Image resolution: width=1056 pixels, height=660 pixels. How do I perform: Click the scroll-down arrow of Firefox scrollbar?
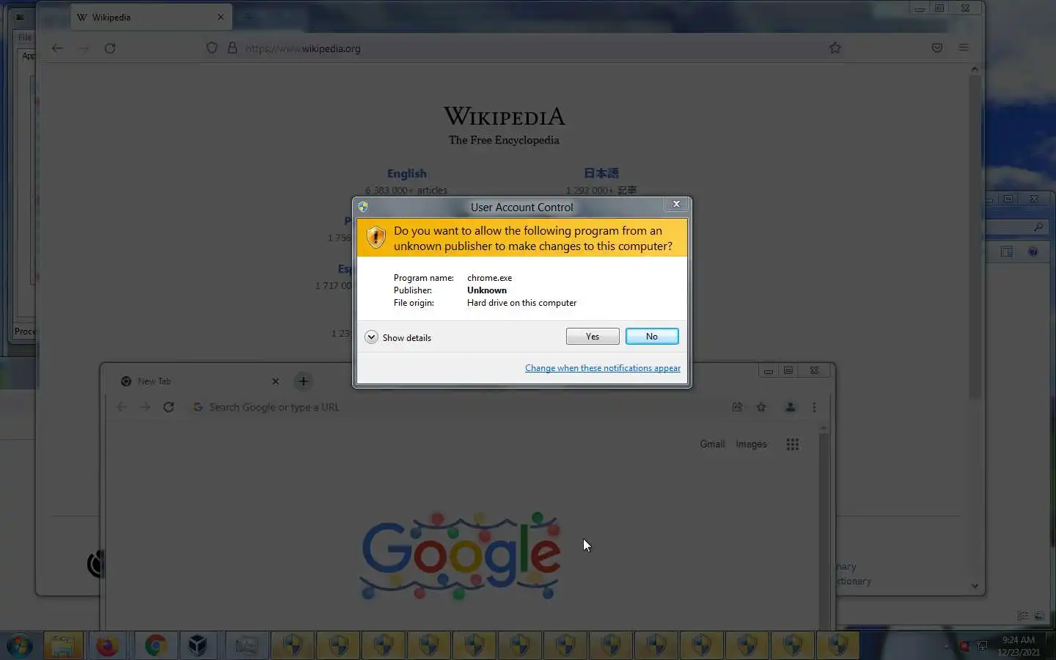(975, 586)
